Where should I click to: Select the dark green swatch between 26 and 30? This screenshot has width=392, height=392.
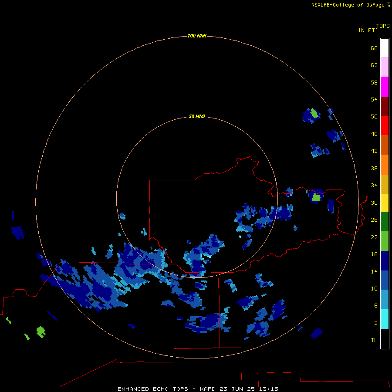click(x=385, y=222)
